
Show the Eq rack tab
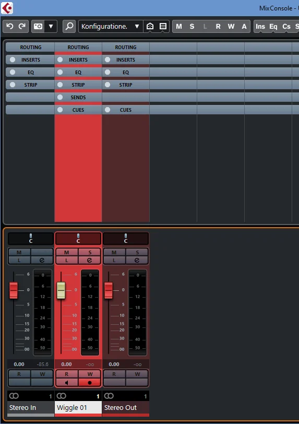pos(273,26)
